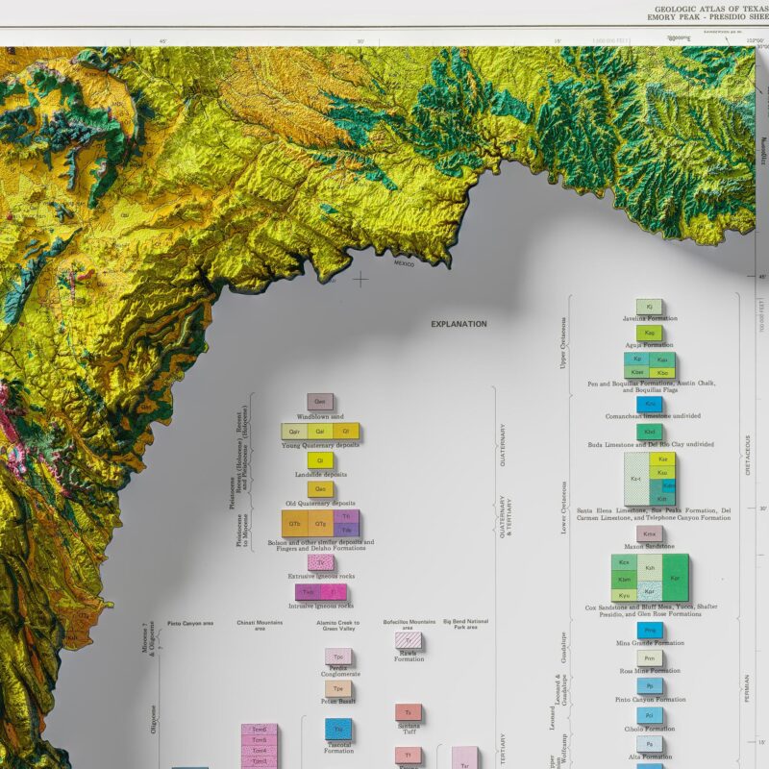Screen dimensions: 769x769
Task: Click the vertical QUATERNARY label
Action: tap(503, 445)
